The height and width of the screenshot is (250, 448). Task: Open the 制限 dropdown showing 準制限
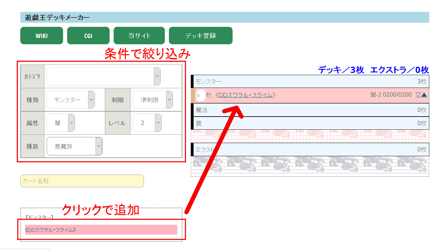tap(153, 100)
